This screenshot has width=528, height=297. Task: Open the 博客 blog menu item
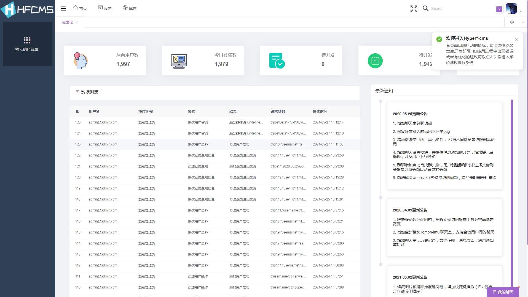tap(130, 8)
